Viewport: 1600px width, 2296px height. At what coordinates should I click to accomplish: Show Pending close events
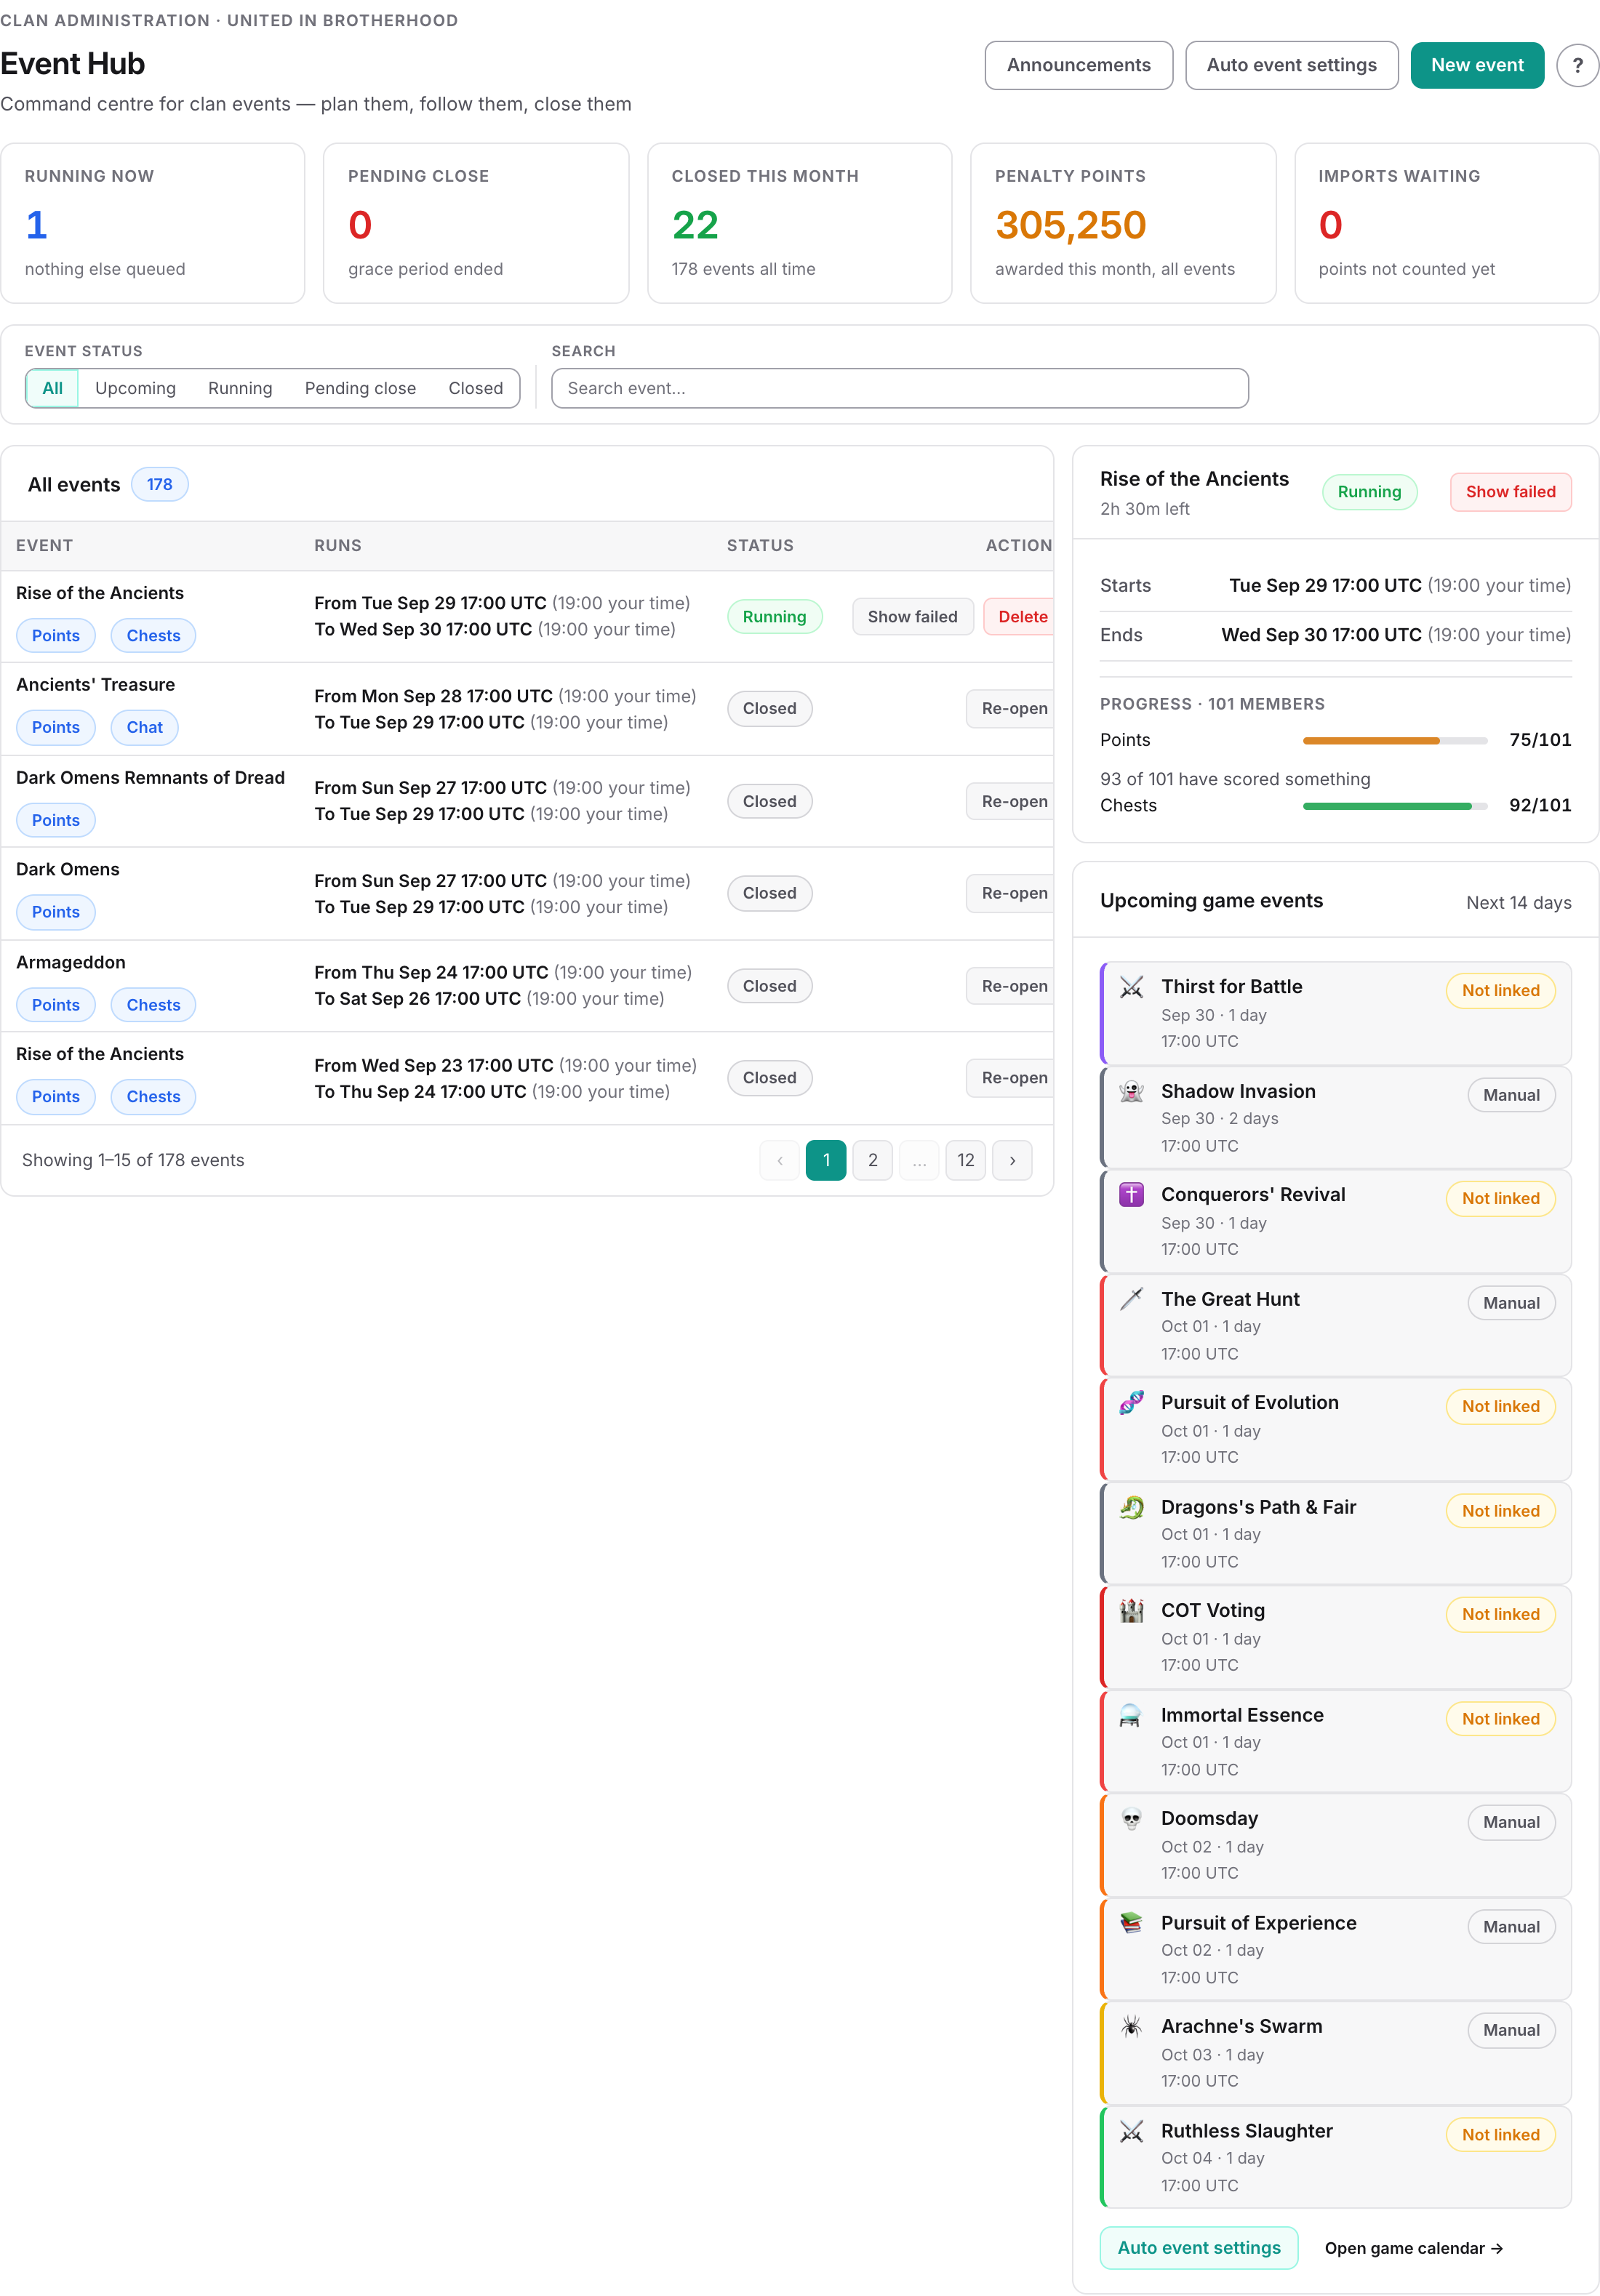coord(360,388)
